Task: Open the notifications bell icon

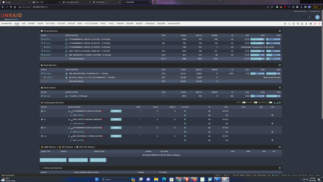Action: (x=319, y=24)
